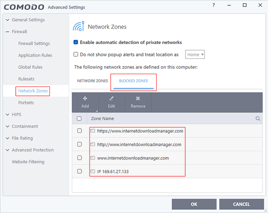
Task: Disable automatic detection of private networks
Action: 76,43
